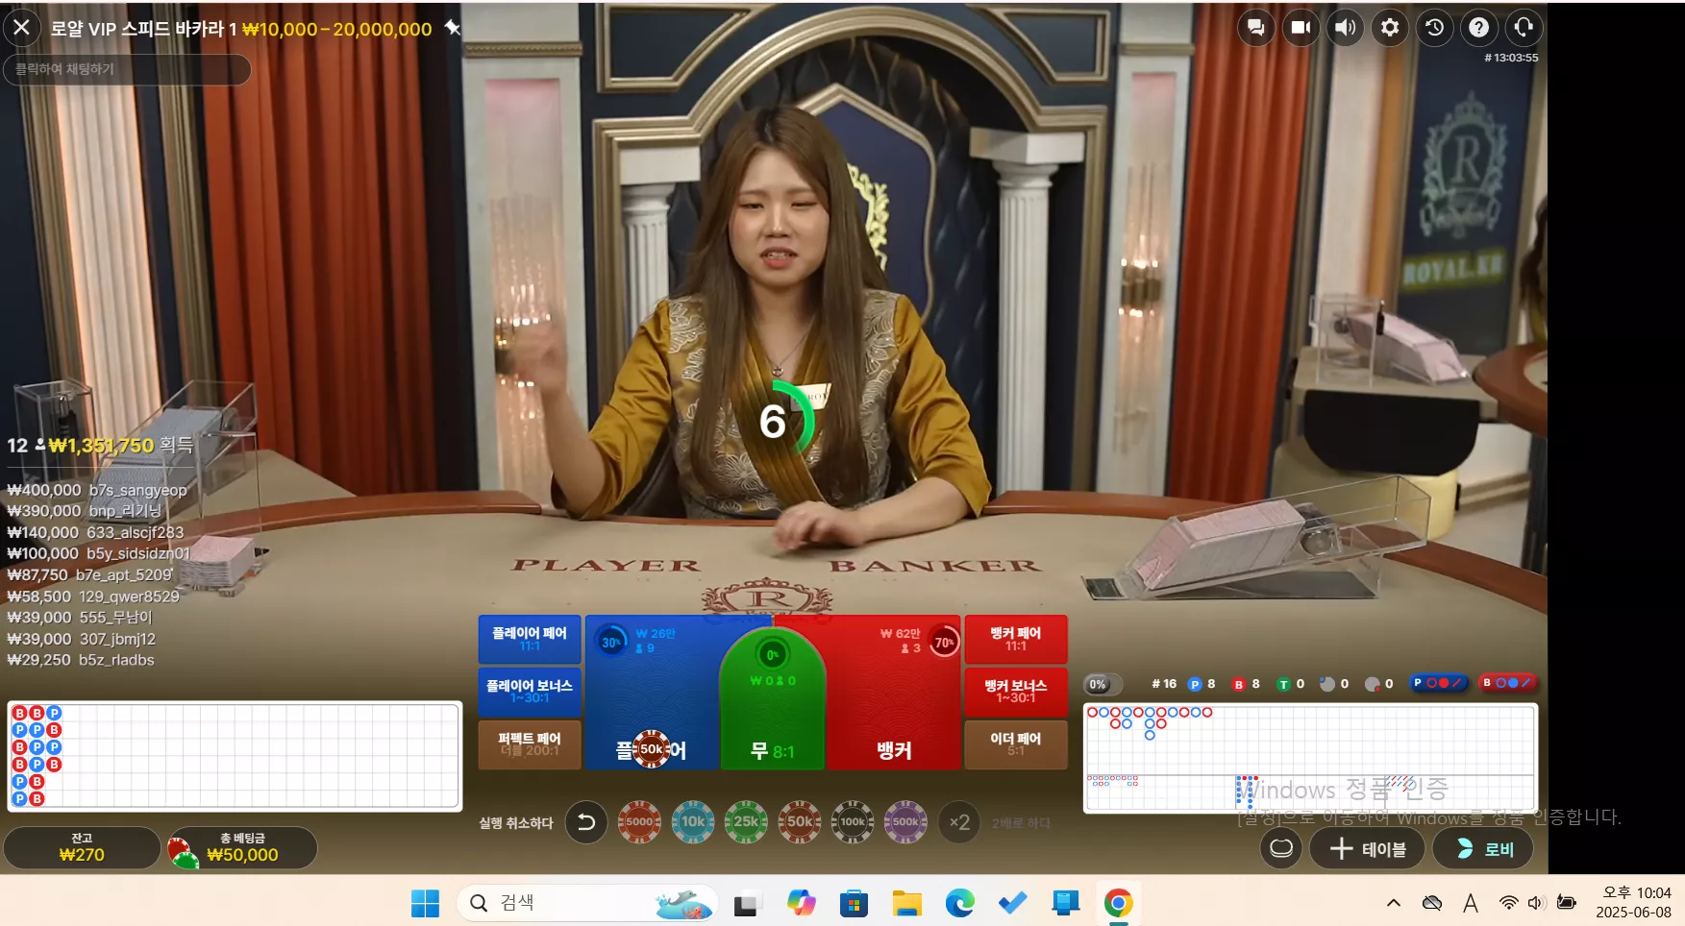1685x926 pixels.
Task: Go to 로비 lobby button
Action: coord(1483,848)
